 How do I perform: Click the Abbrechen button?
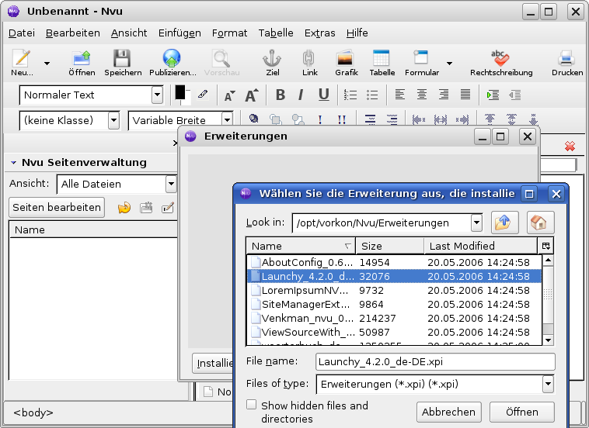448,412
